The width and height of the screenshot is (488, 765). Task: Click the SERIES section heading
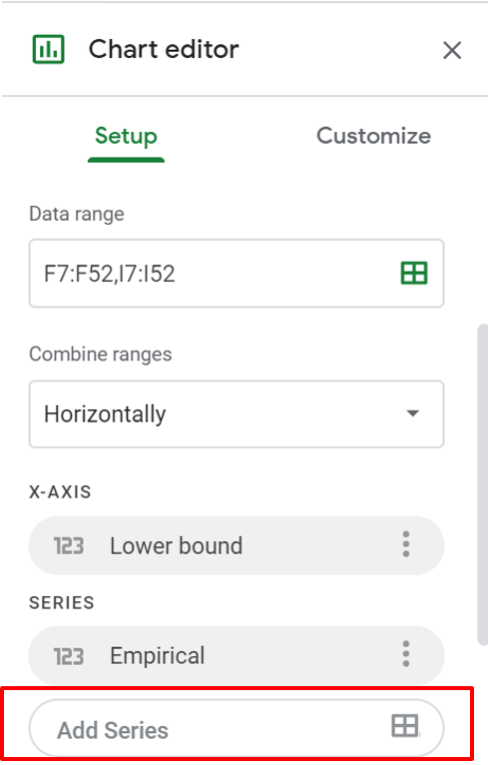point(62,602)
